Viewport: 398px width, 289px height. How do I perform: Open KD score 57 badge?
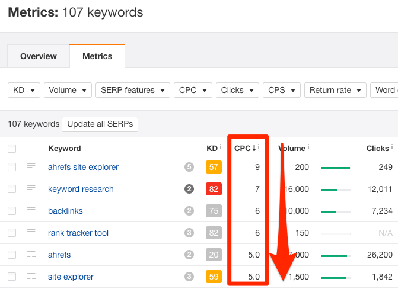point(214,167)
